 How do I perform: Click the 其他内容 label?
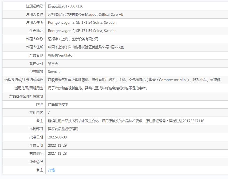tap(36, 113)
